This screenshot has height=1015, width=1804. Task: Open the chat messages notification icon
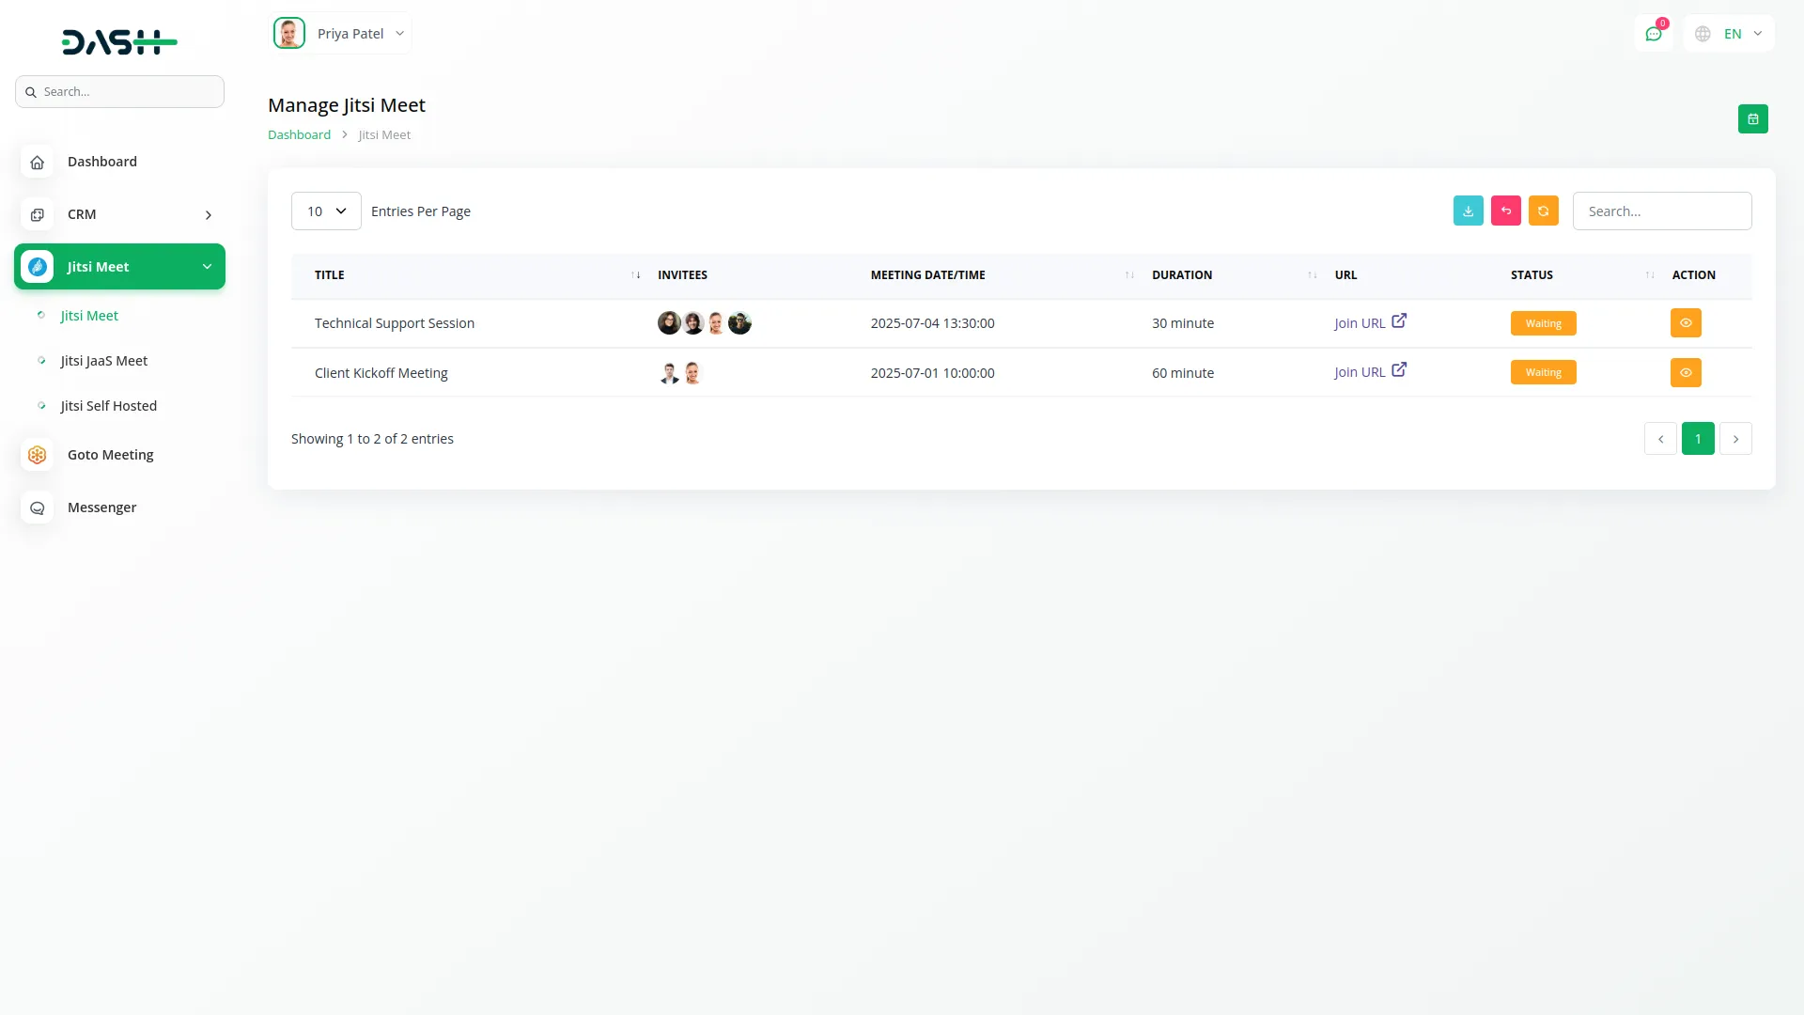1653,34
